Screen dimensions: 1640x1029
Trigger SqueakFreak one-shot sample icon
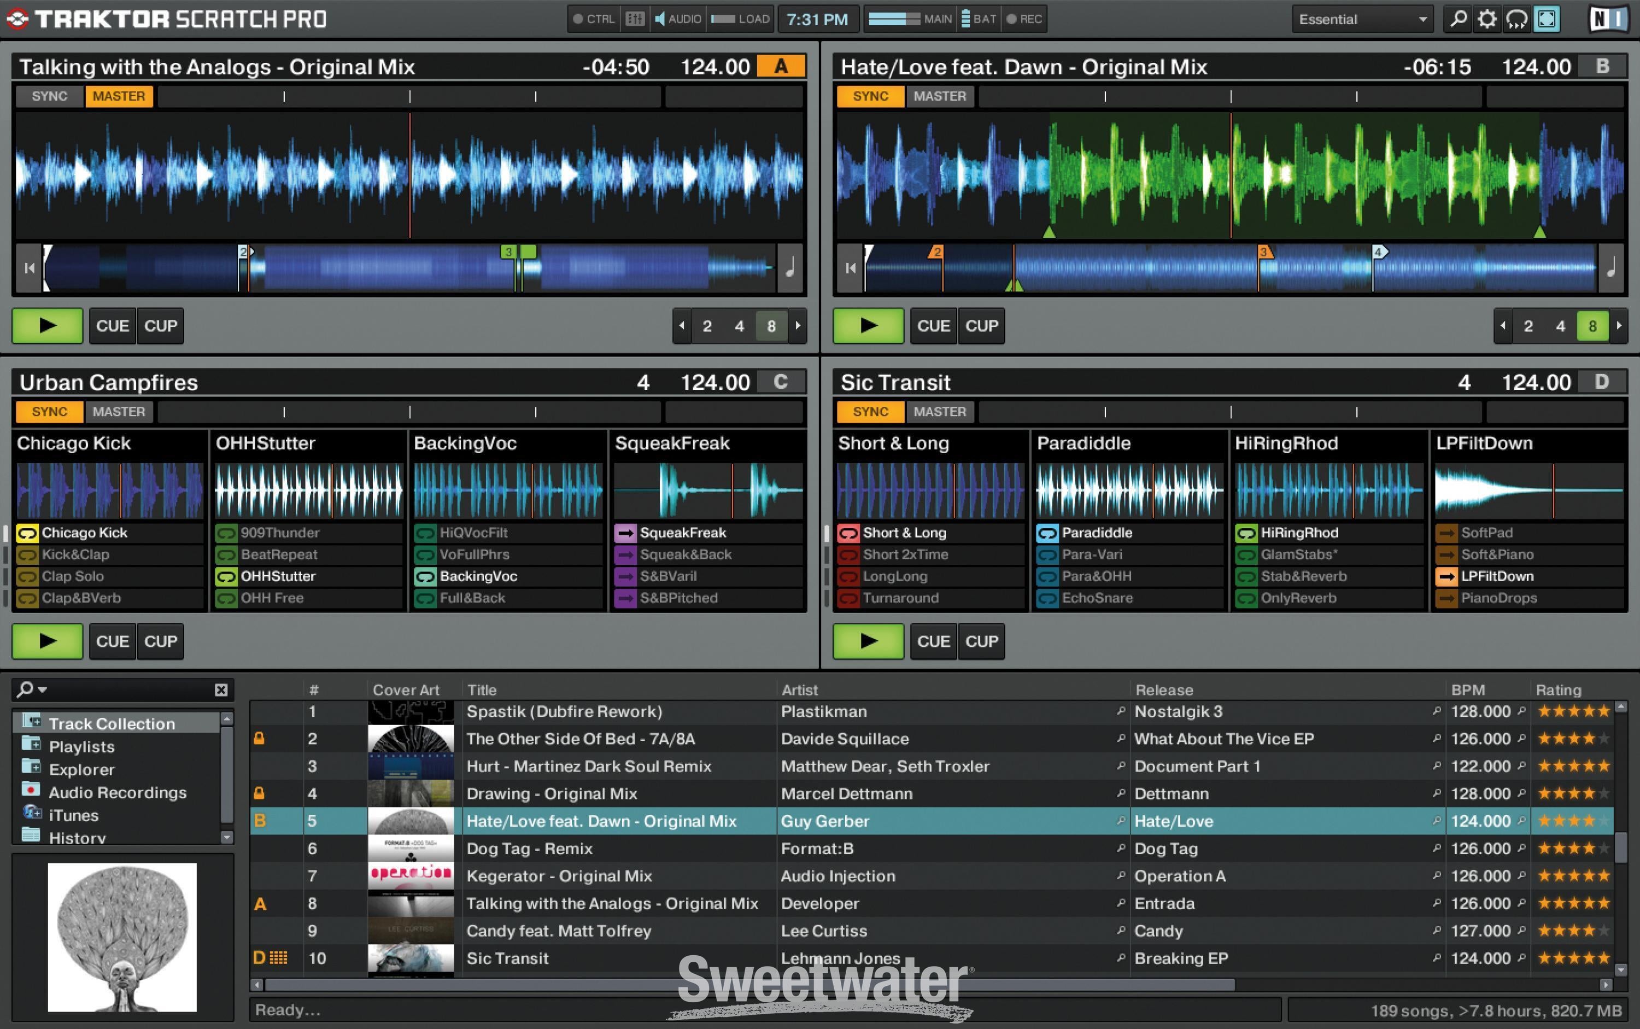[x=625, y=532]
